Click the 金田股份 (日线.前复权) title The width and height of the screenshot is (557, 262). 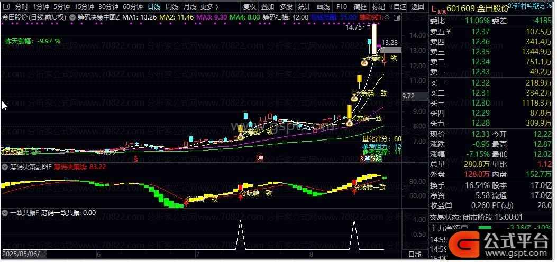point(34,17)
